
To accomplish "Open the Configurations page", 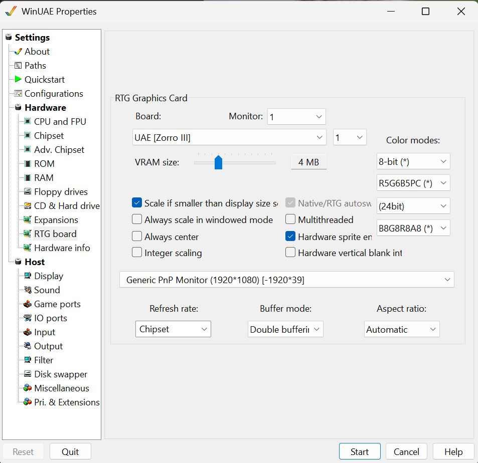I will point(54,93).
